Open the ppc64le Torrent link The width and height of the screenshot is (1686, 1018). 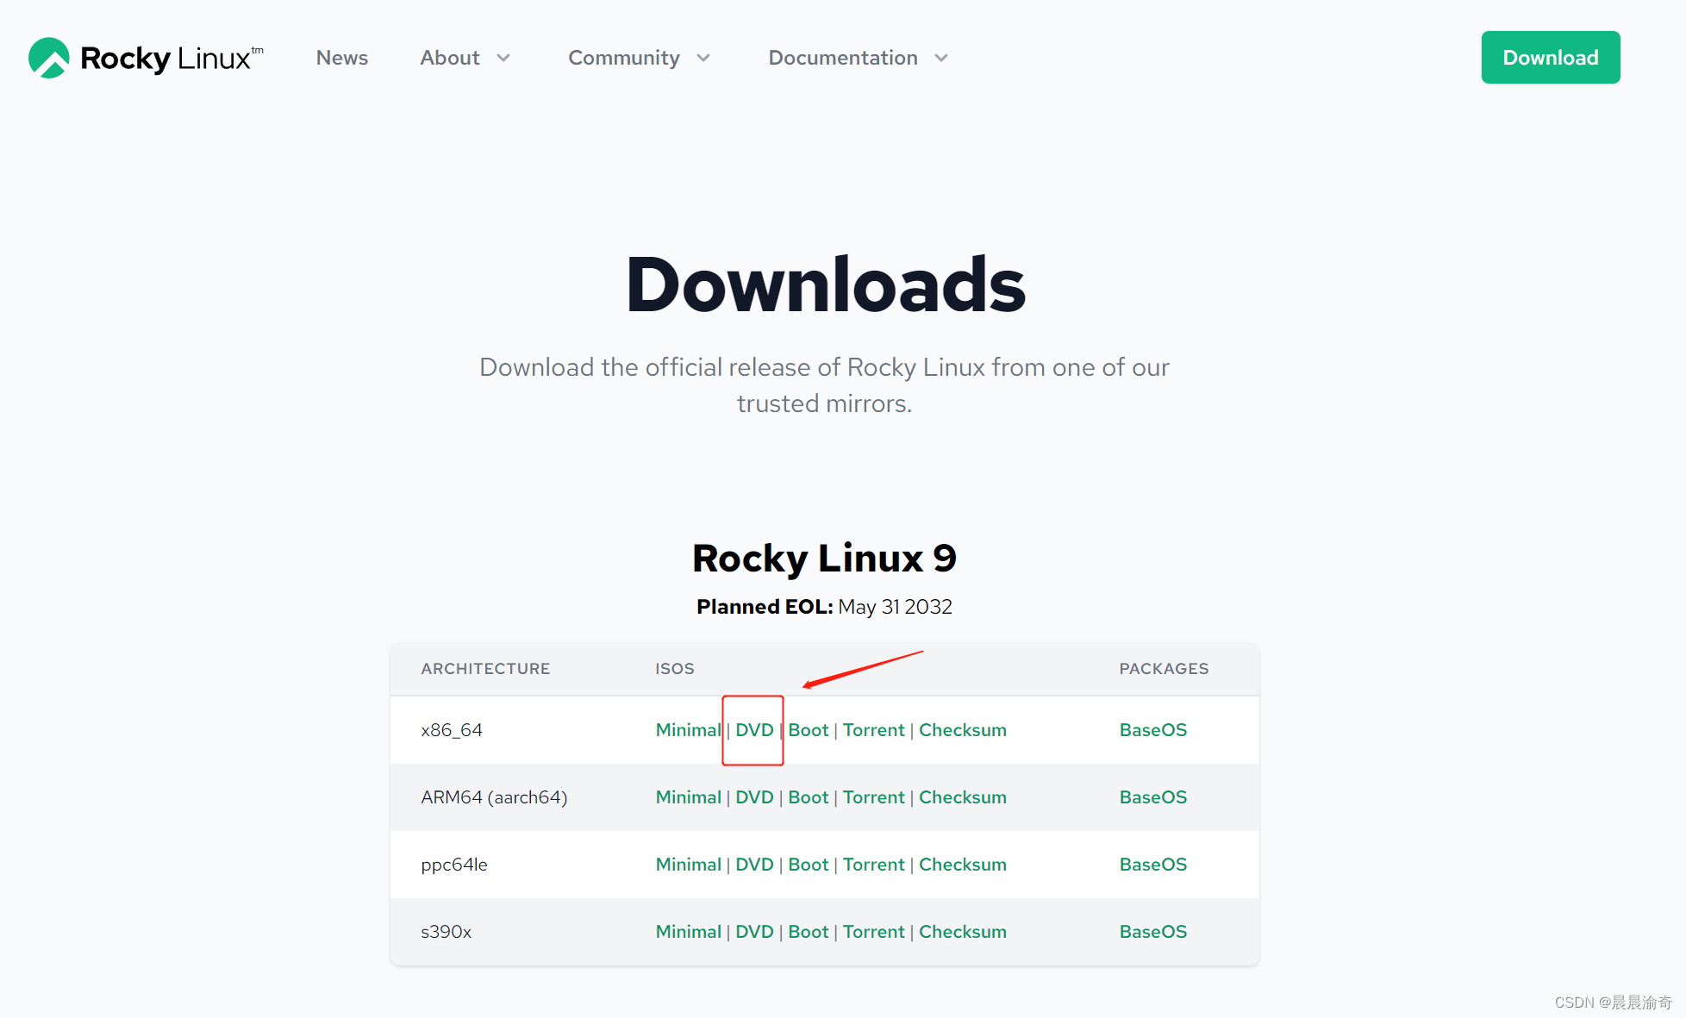tap(874, 865)
